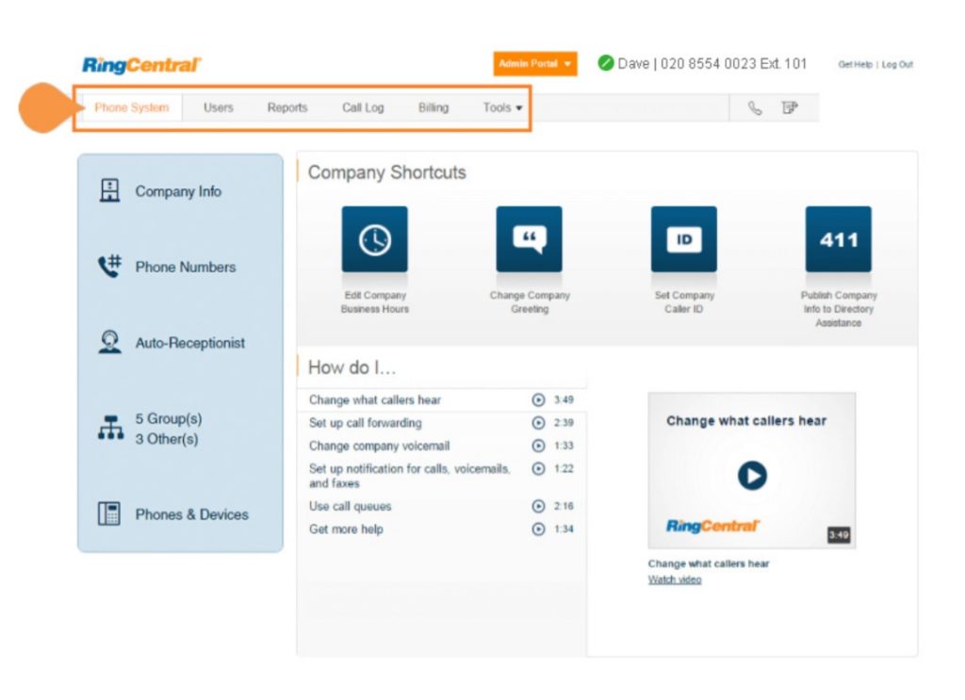Click the Watch video link
This screenshot has width=965, height=700.
(675, 579)
